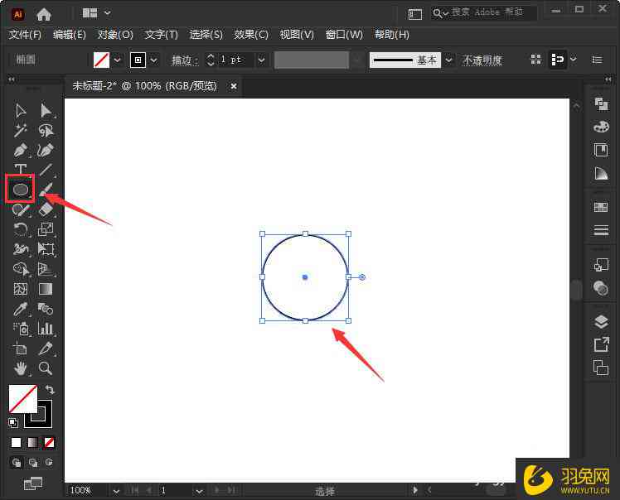Open the artboard number dropdown
Viewport: 620px width, 500px height.
point(199,491)
